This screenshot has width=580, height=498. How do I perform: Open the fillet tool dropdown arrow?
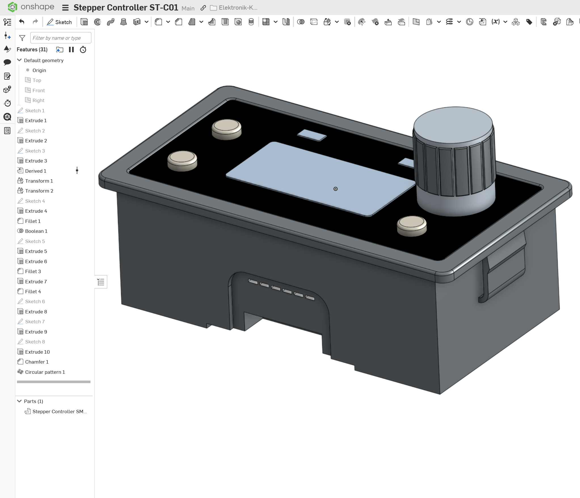(x=168, y=22)
